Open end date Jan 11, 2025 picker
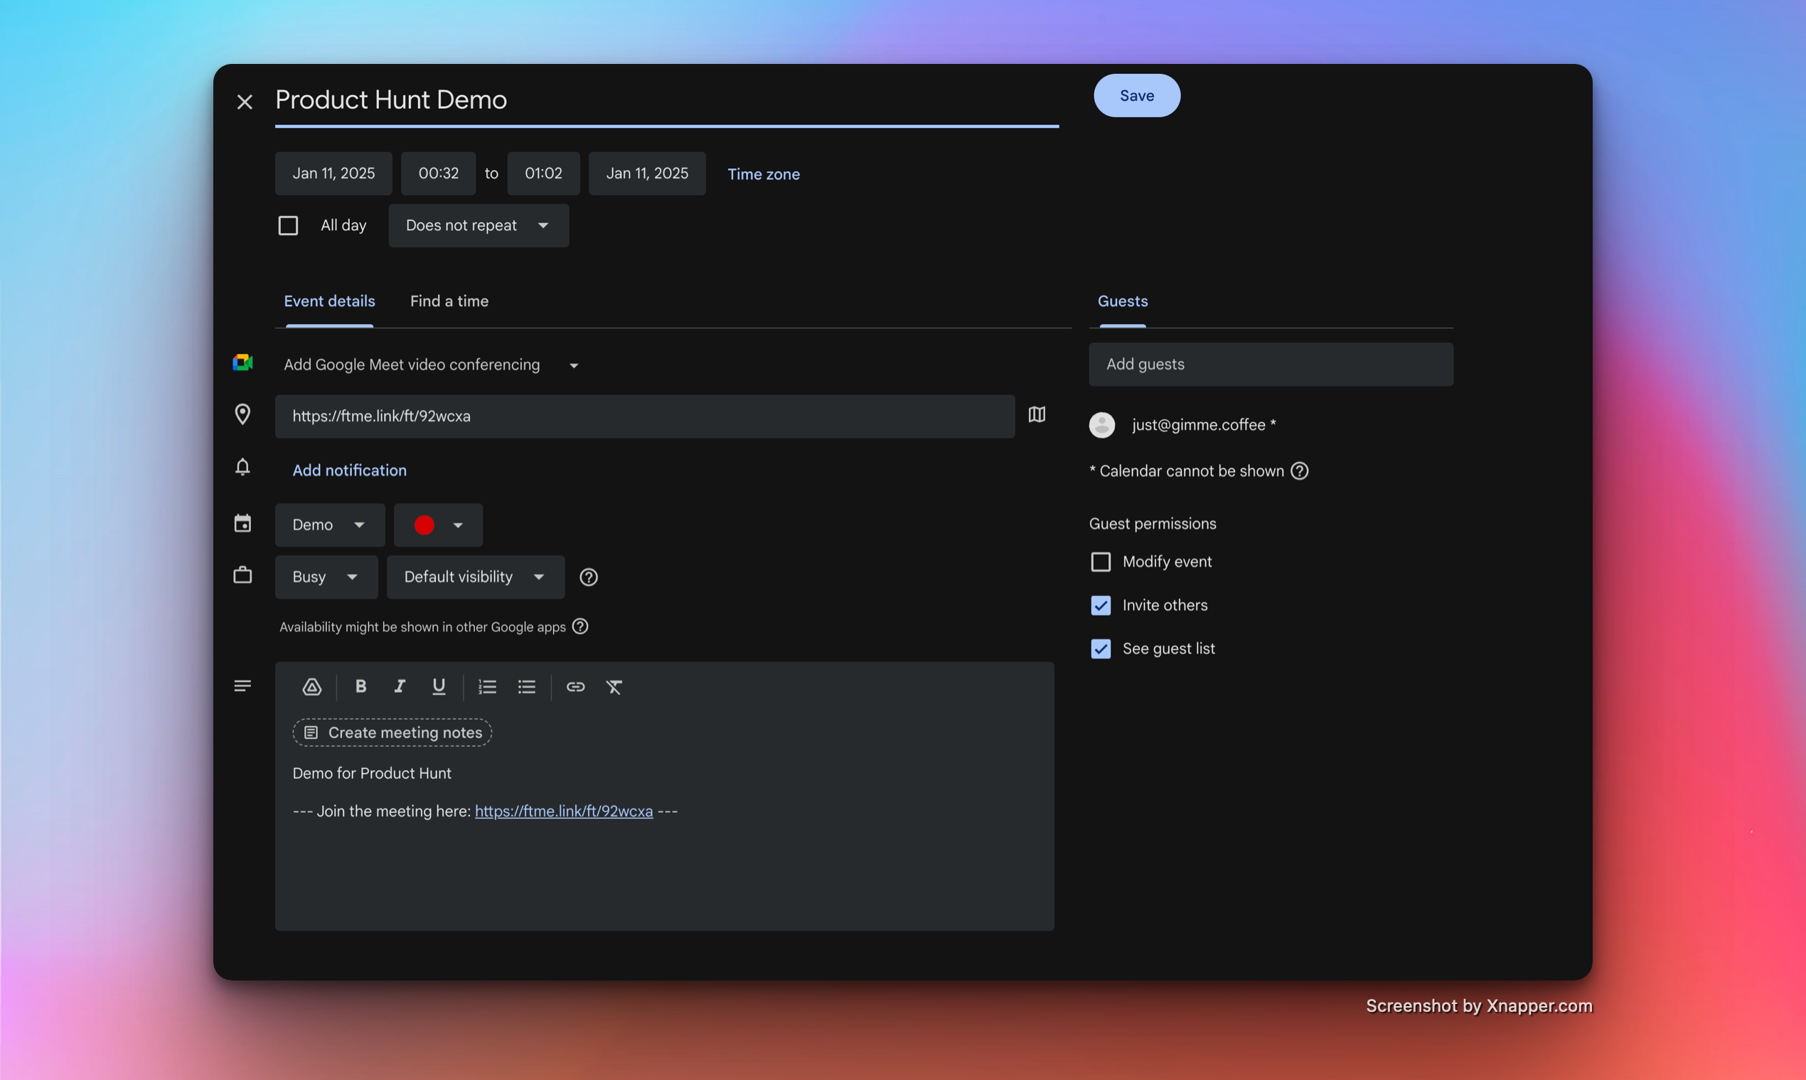The width and height of the screenshot is (1806, 1080). tap(646, 173)
